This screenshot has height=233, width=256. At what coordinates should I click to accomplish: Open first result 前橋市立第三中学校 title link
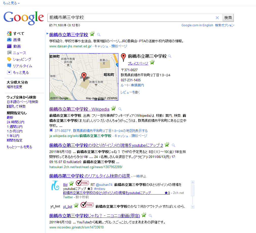pos(69,35)
